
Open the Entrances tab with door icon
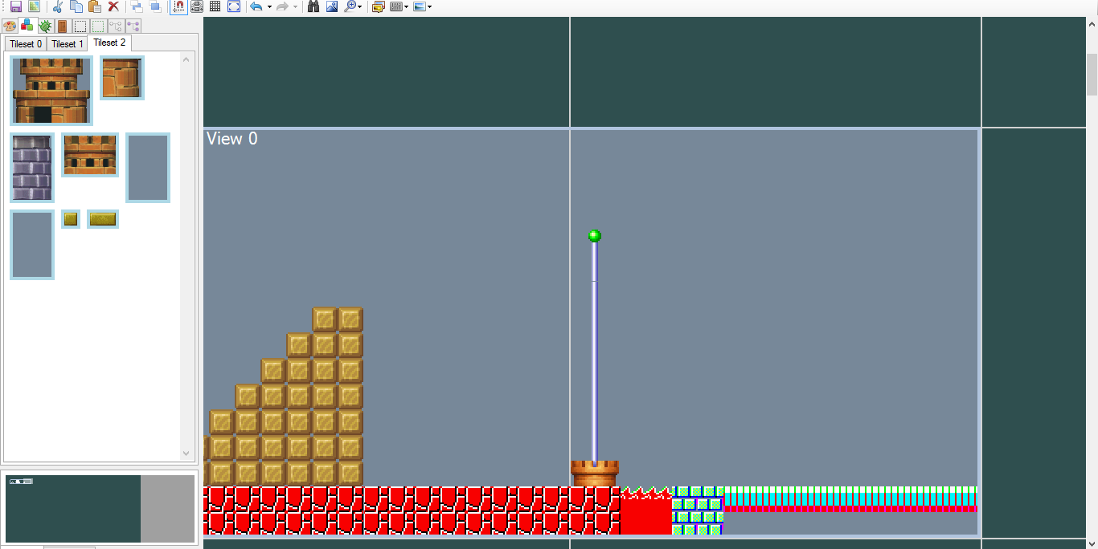click(63, 26)
